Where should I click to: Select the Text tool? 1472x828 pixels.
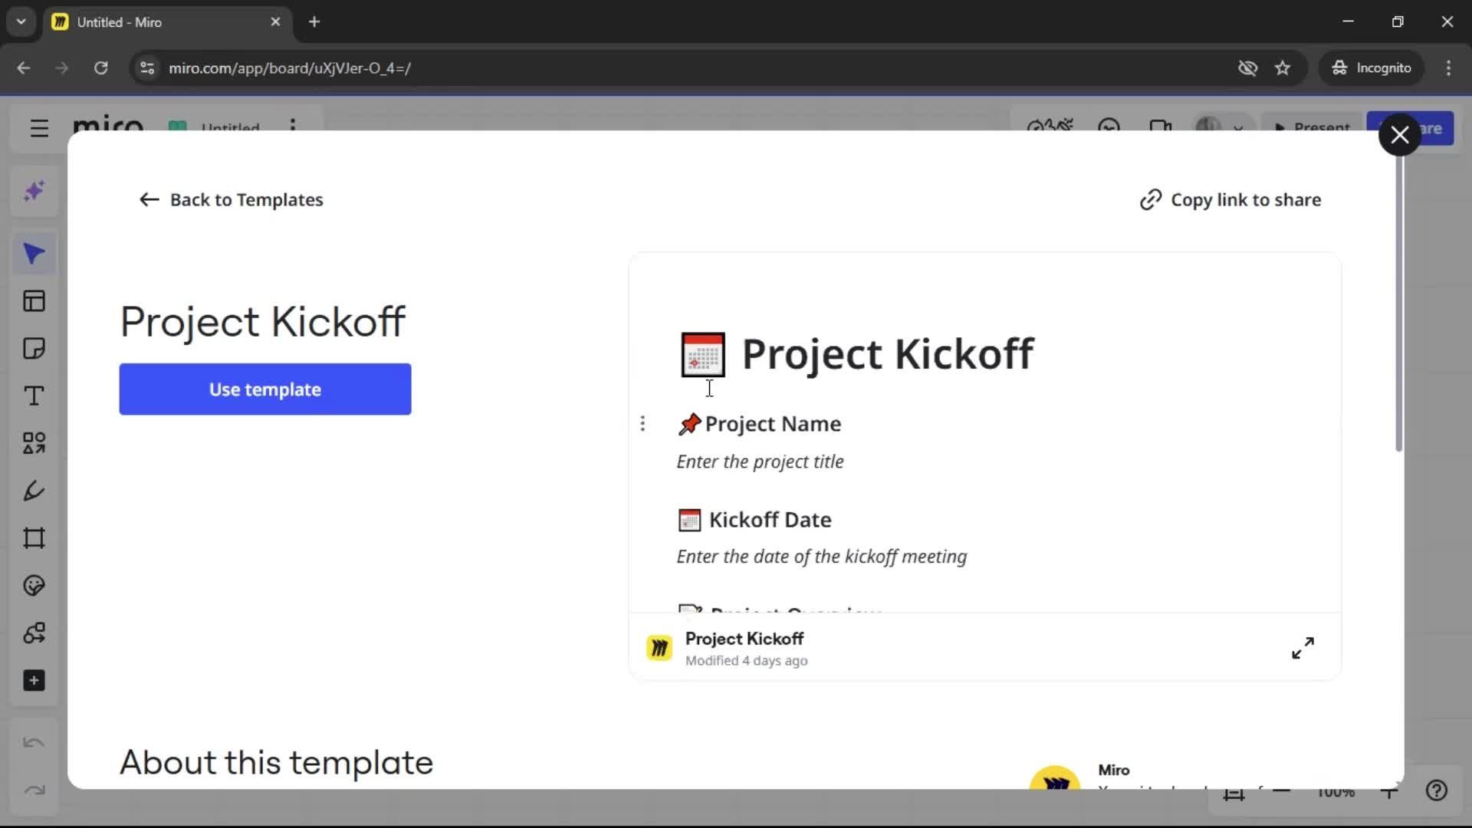[x=34, y=396]
